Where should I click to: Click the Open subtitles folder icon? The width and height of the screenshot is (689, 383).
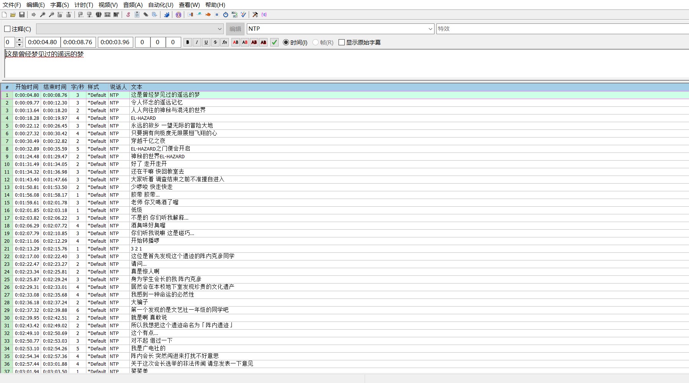[13, 15]
